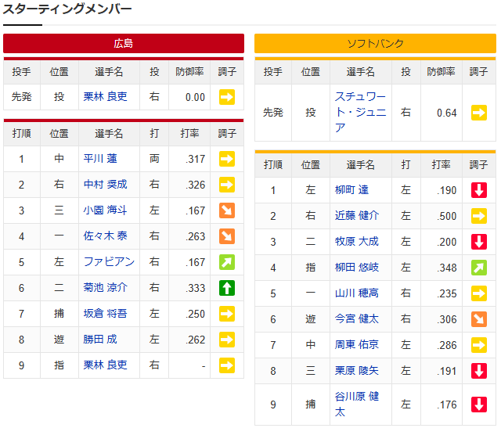Open 中村 奨成 player page
The width and height of the screenshot is (501, 428).
pyautogui.click(x=105, y=185)
